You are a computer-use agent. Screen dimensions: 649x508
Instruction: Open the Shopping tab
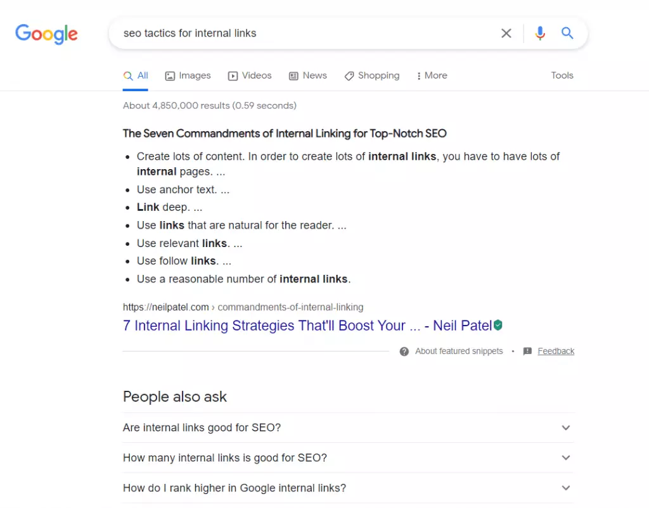tap(372, 75)
